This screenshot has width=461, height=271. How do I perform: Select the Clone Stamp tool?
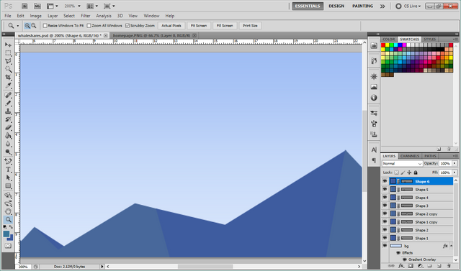(8, 111)
